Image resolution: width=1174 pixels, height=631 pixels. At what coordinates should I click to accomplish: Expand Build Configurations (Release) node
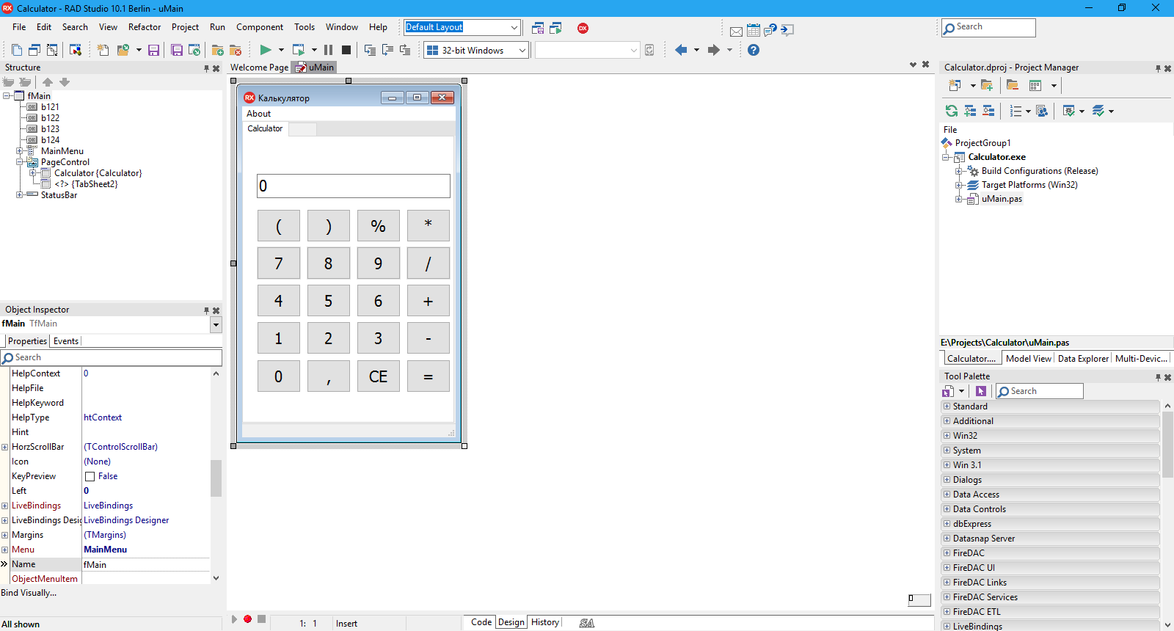coord(958,171)
